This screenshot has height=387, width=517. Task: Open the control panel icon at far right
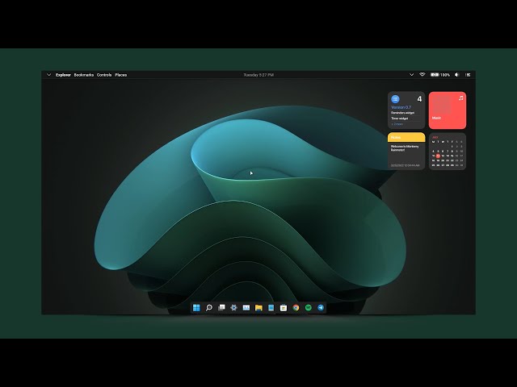click(x=468, y=75)
